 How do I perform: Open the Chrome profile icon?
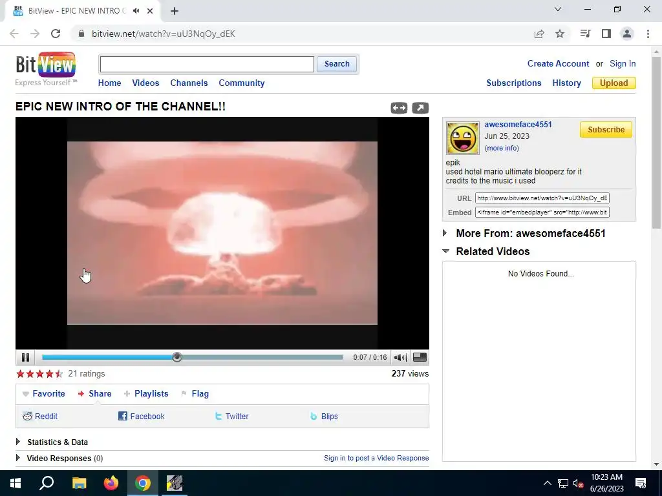[x=627, y=34]
